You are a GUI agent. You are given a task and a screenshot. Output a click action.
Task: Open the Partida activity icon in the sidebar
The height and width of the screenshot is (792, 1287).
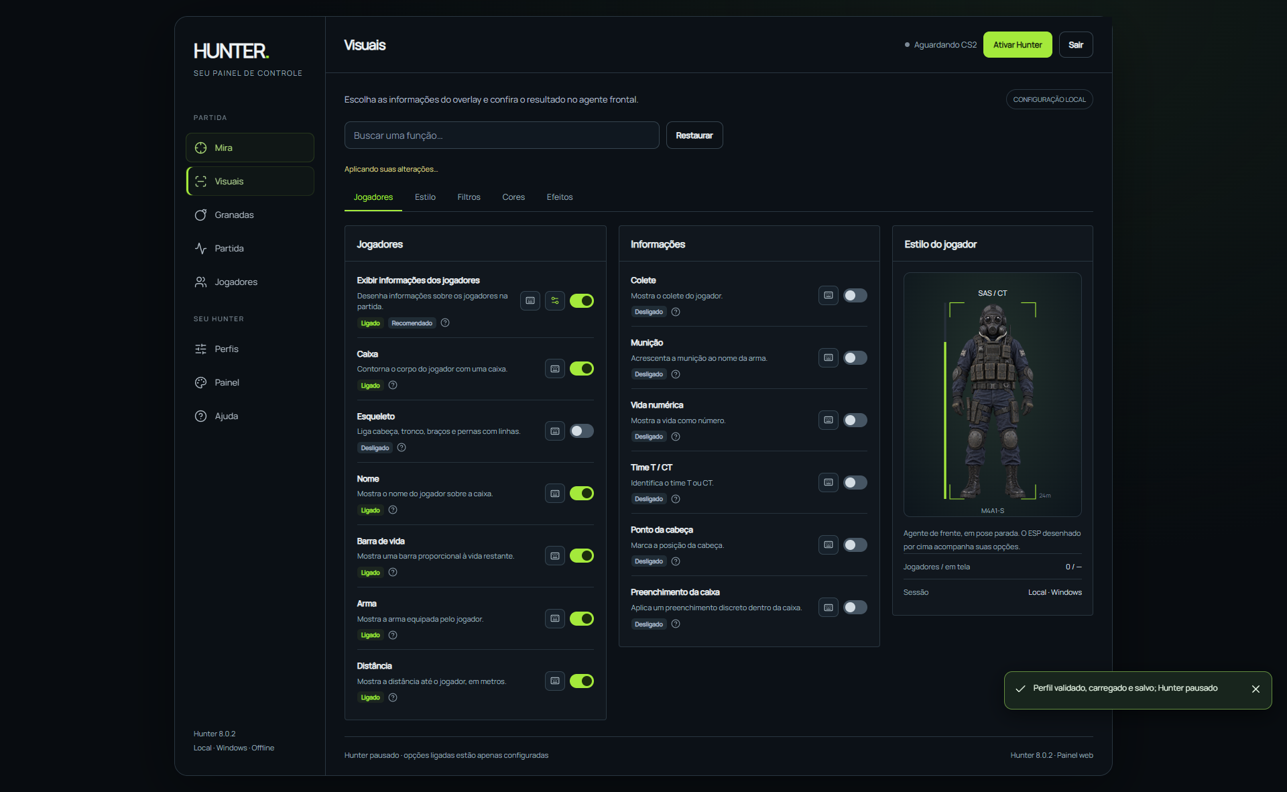[200, 248]
